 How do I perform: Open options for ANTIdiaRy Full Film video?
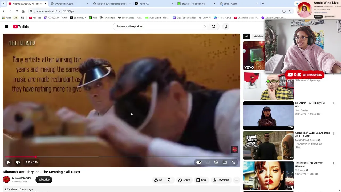[334, 104]
